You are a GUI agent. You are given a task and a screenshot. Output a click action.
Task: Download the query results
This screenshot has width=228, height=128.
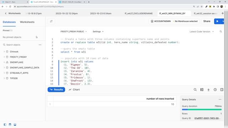pos(208,90)
